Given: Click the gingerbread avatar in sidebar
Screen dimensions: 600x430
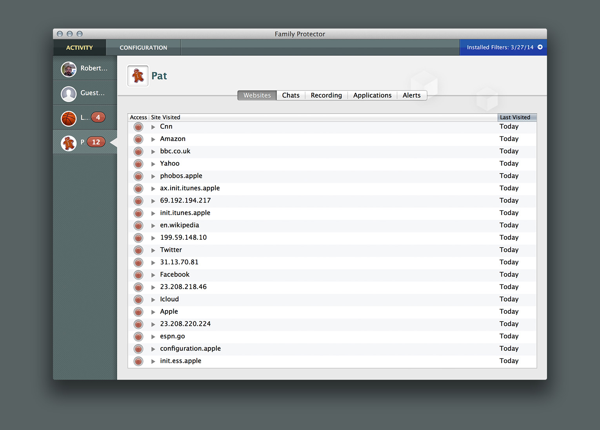Looking at the screenshot, I should tap(69, 143).
